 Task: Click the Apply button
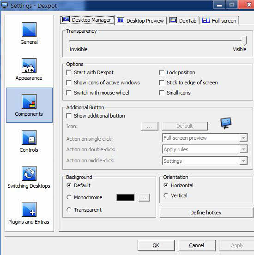(237, 245)
